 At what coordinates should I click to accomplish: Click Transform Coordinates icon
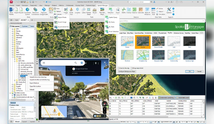click(x=35, y=9)
